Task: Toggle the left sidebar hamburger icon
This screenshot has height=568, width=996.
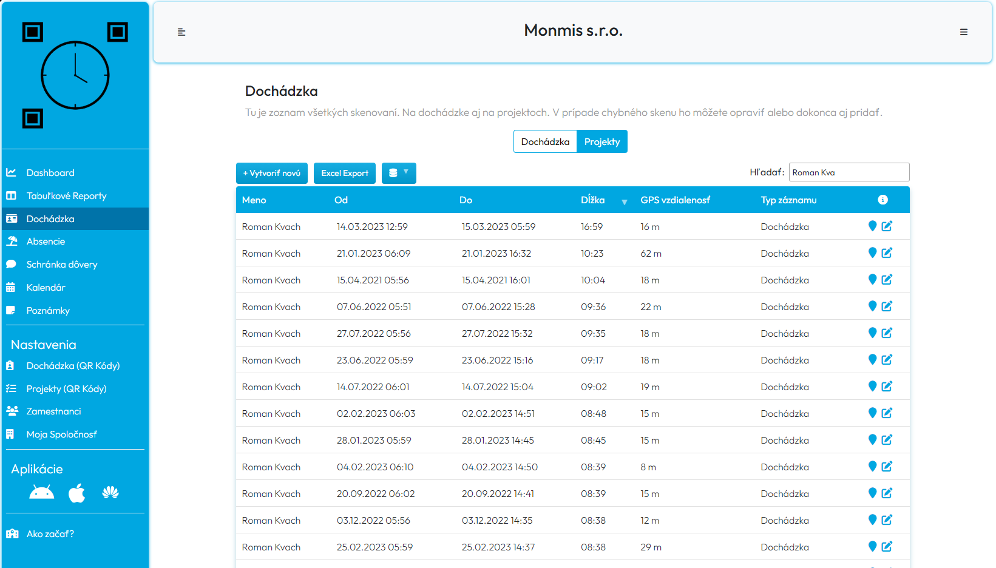Action: (181, 32)
